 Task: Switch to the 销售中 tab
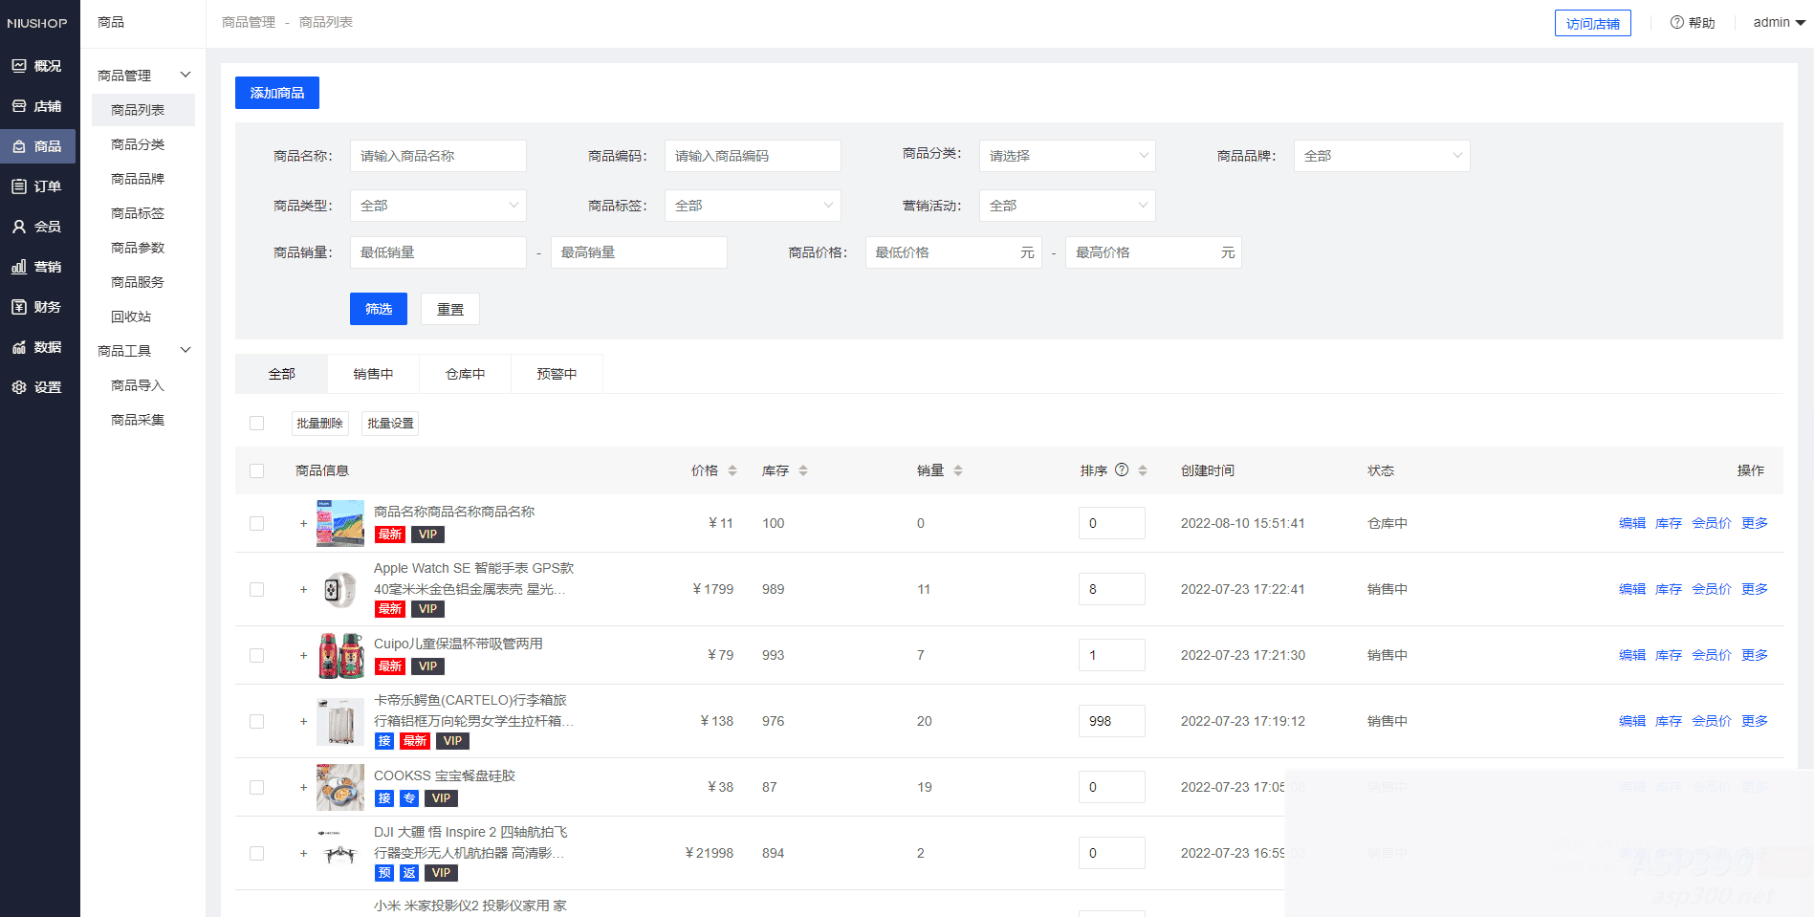point(373,373)
